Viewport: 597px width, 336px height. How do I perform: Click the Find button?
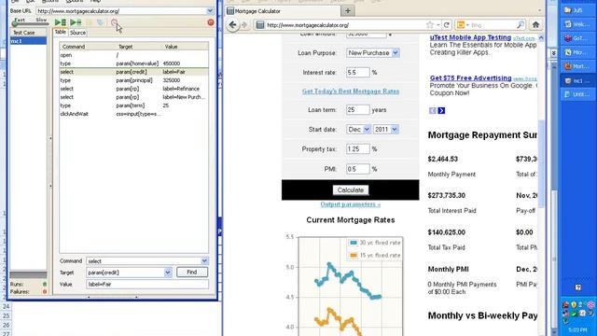point(192,272)
